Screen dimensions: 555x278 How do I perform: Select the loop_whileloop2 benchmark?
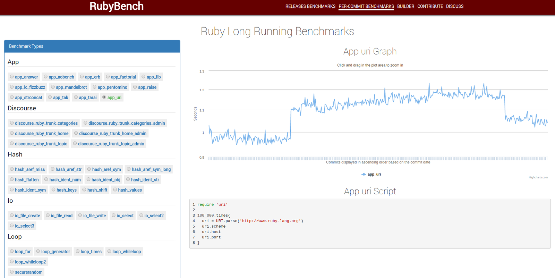click(28, 262)
